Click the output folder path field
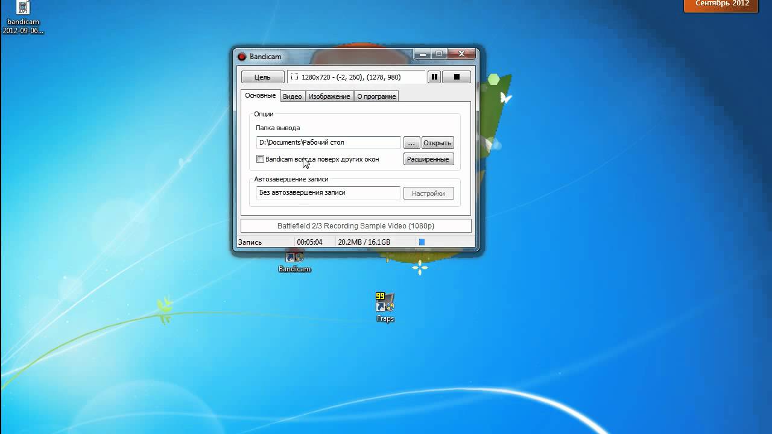 coord(328,142)
